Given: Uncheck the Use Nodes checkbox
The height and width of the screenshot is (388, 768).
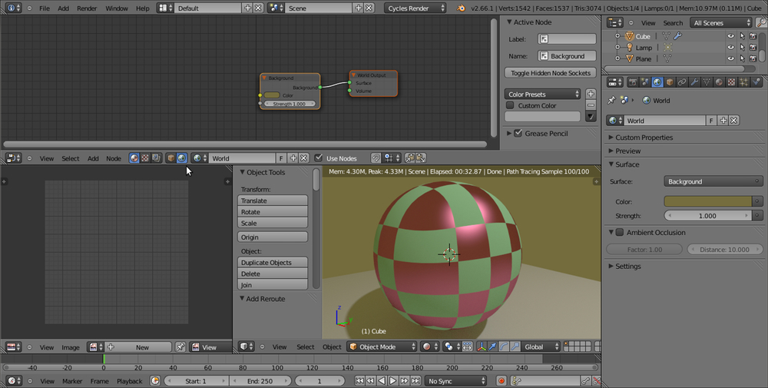Looking at the screenshot, I should point(319,158).
